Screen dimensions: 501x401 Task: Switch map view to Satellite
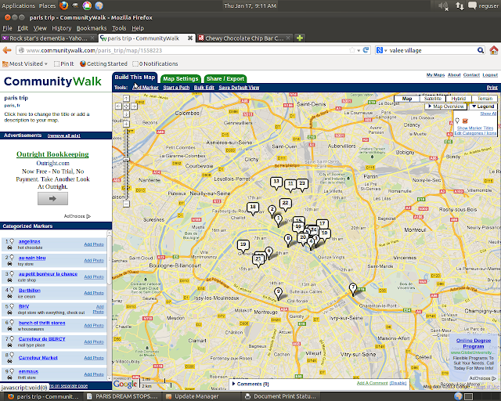click(x=432, y=99)
